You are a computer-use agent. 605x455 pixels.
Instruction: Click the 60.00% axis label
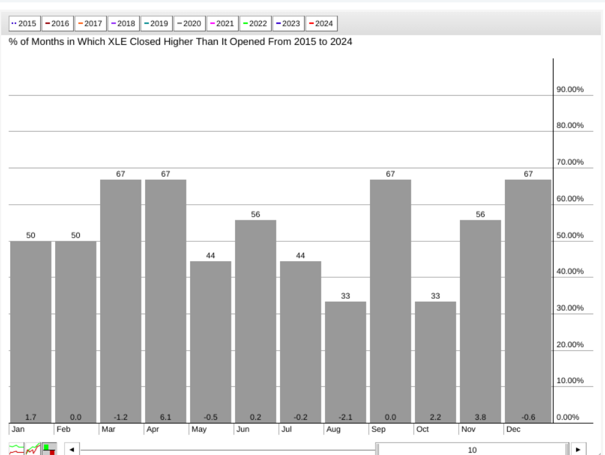click(x=570, y=198)
